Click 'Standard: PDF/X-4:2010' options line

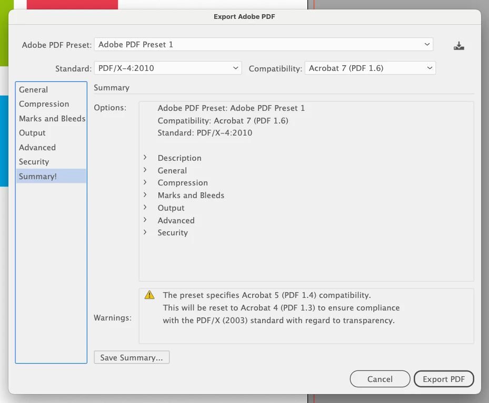click(205, 133)
